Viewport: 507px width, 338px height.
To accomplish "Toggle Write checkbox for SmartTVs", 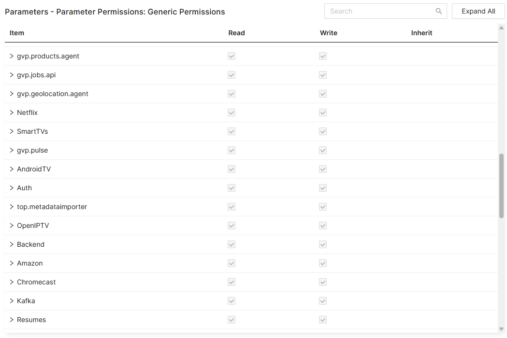I will [x=323, y=131].
